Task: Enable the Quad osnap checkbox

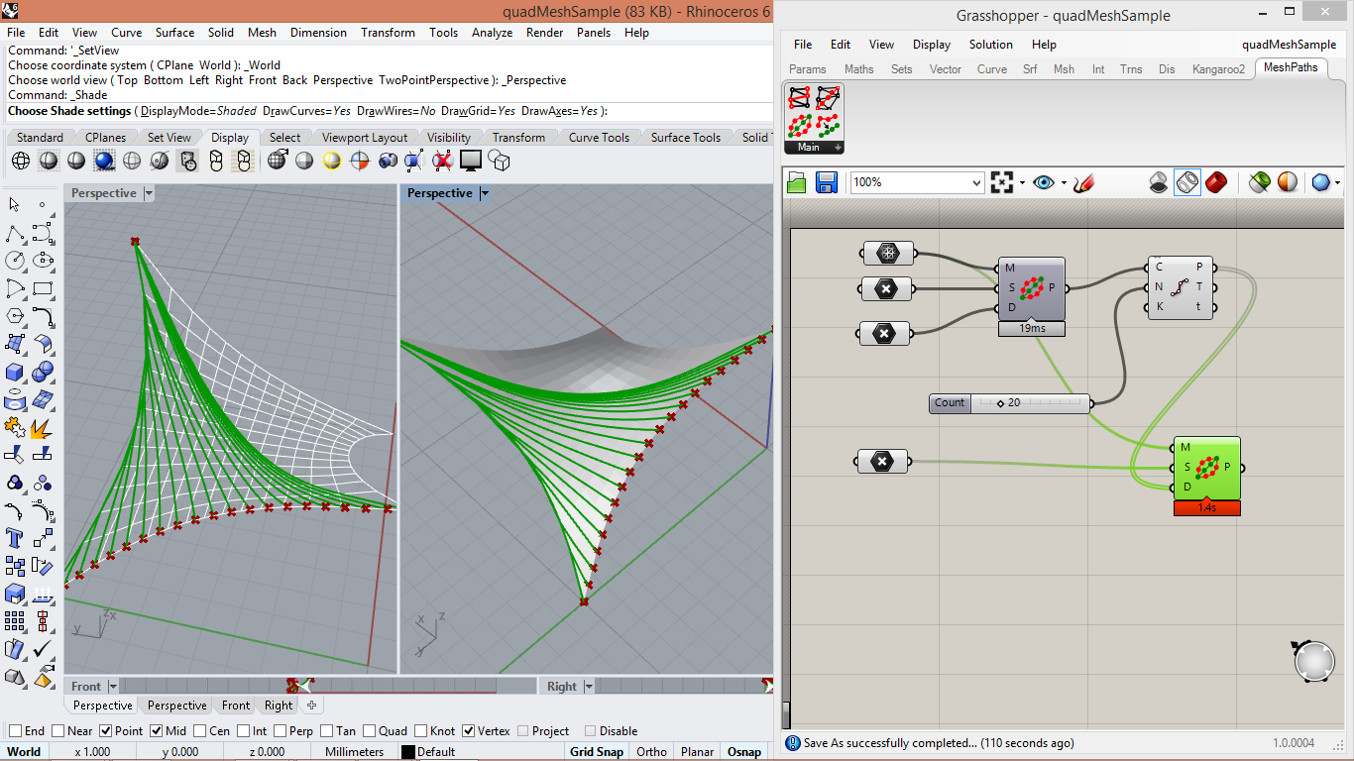Action: point(369,731)
